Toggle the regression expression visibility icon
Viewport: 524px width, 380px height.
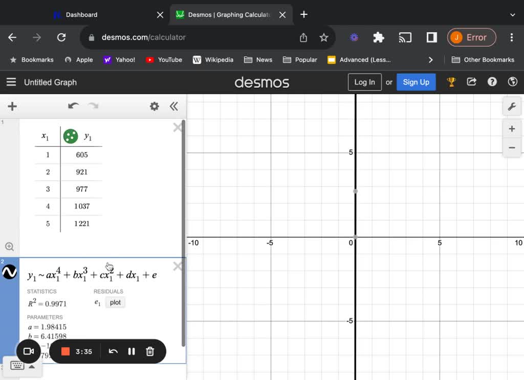click(10, 272)
